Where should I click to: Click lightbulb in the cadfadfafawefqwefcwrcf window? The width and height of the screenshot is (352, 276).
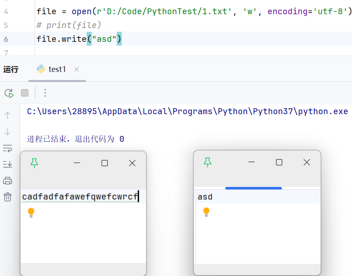[31, 212]
